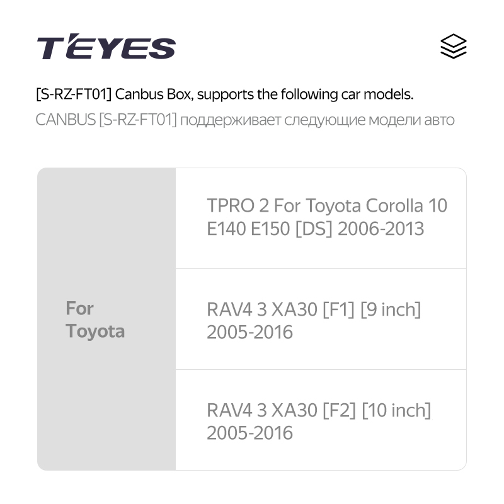Click the Russian CANBUS S-RZ-FT01 subtitle text
The height and width of the screenshot is (504, 504).
coord(245,120)
